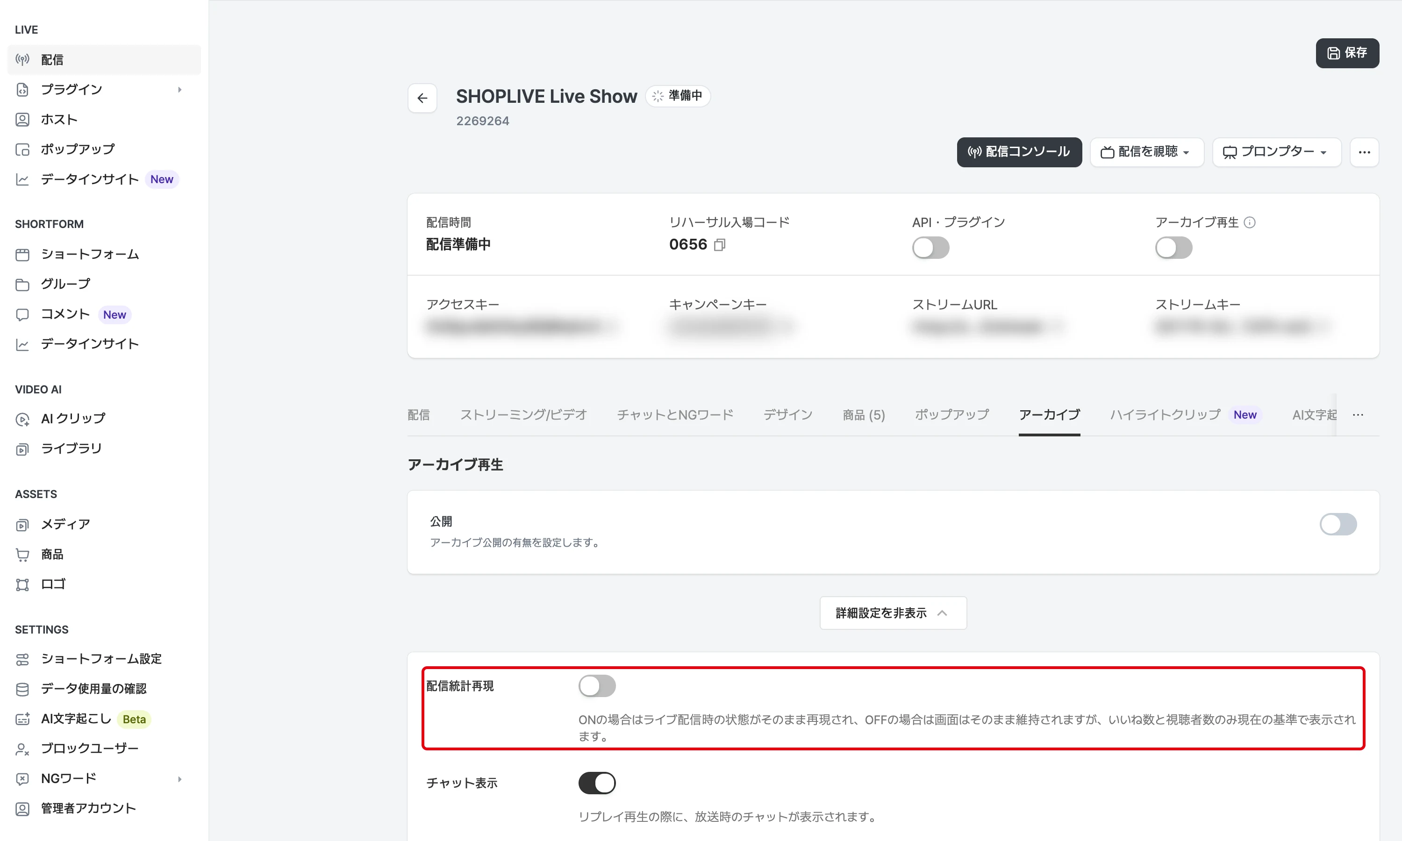Click the 保存 save button
Image resolution: width=1402 pixels, height=841 pixels.
pos(1347,53)
